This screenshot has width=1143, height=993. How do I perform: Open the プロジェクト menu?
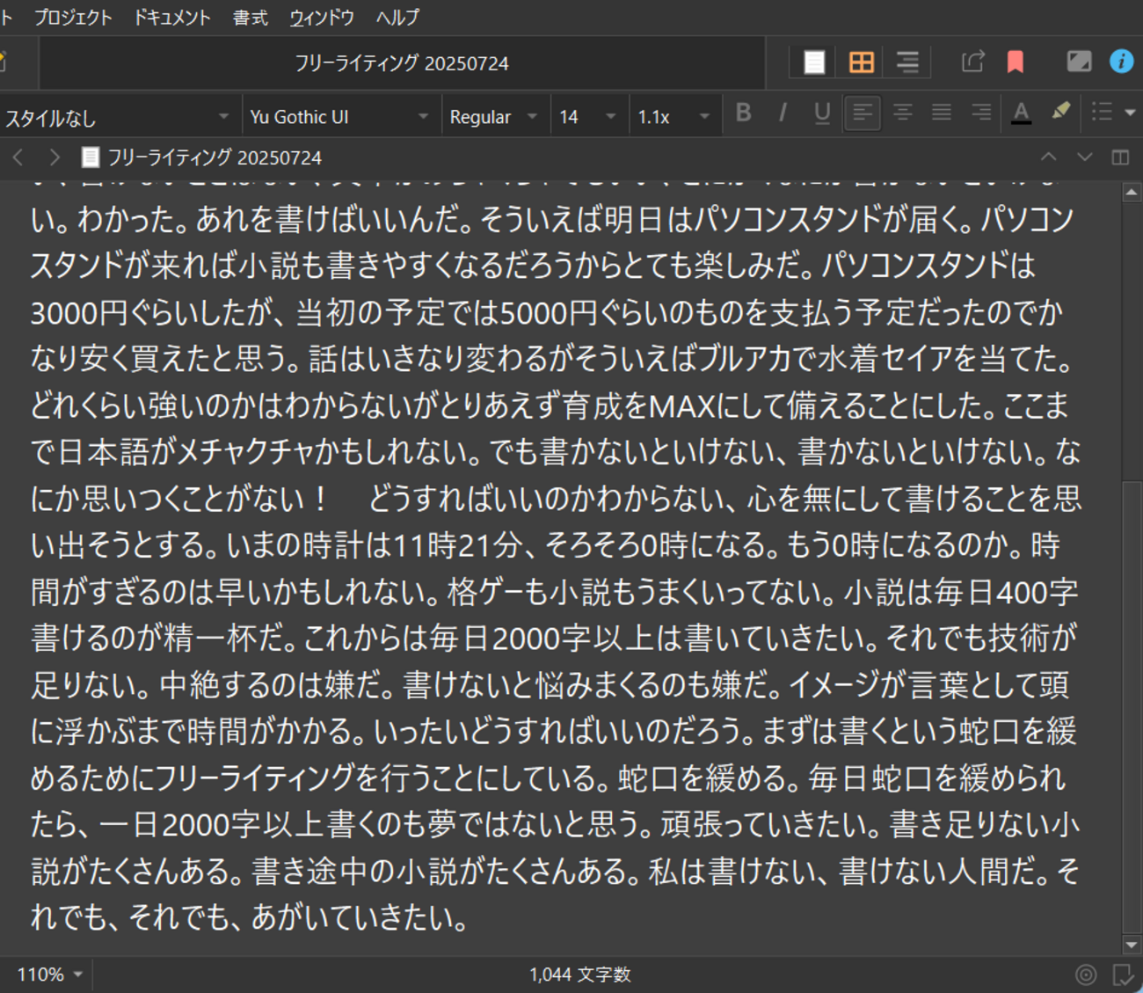[x=73, y=18]
